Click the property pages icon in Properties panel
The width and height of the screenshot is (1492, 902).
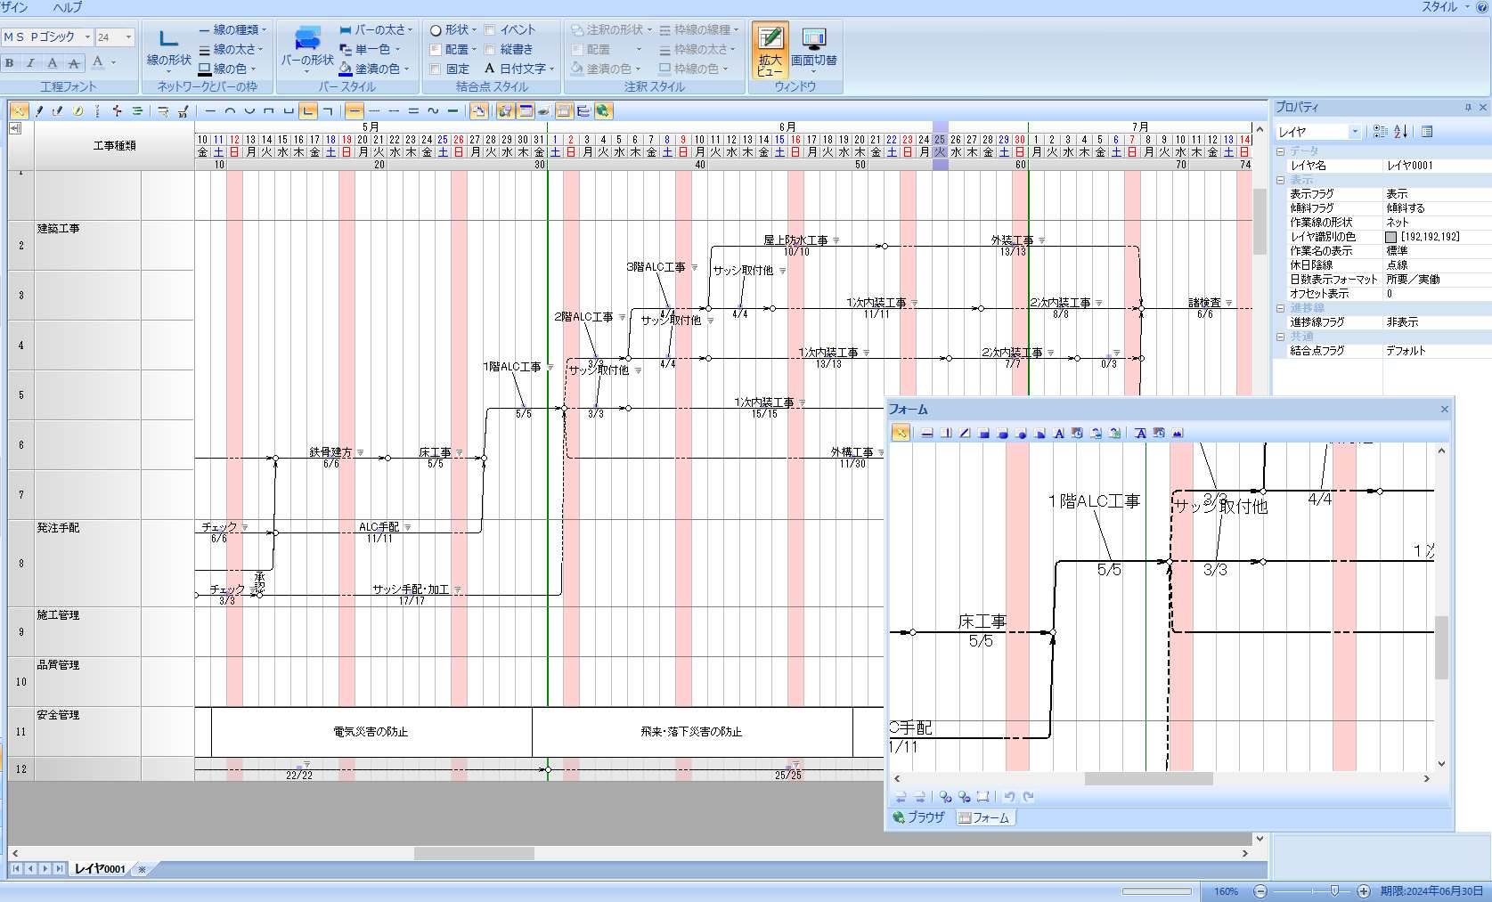1427,132
